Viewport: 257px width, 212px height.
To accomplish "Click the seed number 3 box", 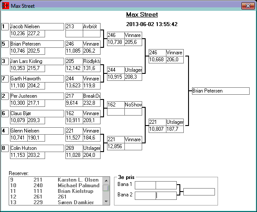I will (5, 61).
